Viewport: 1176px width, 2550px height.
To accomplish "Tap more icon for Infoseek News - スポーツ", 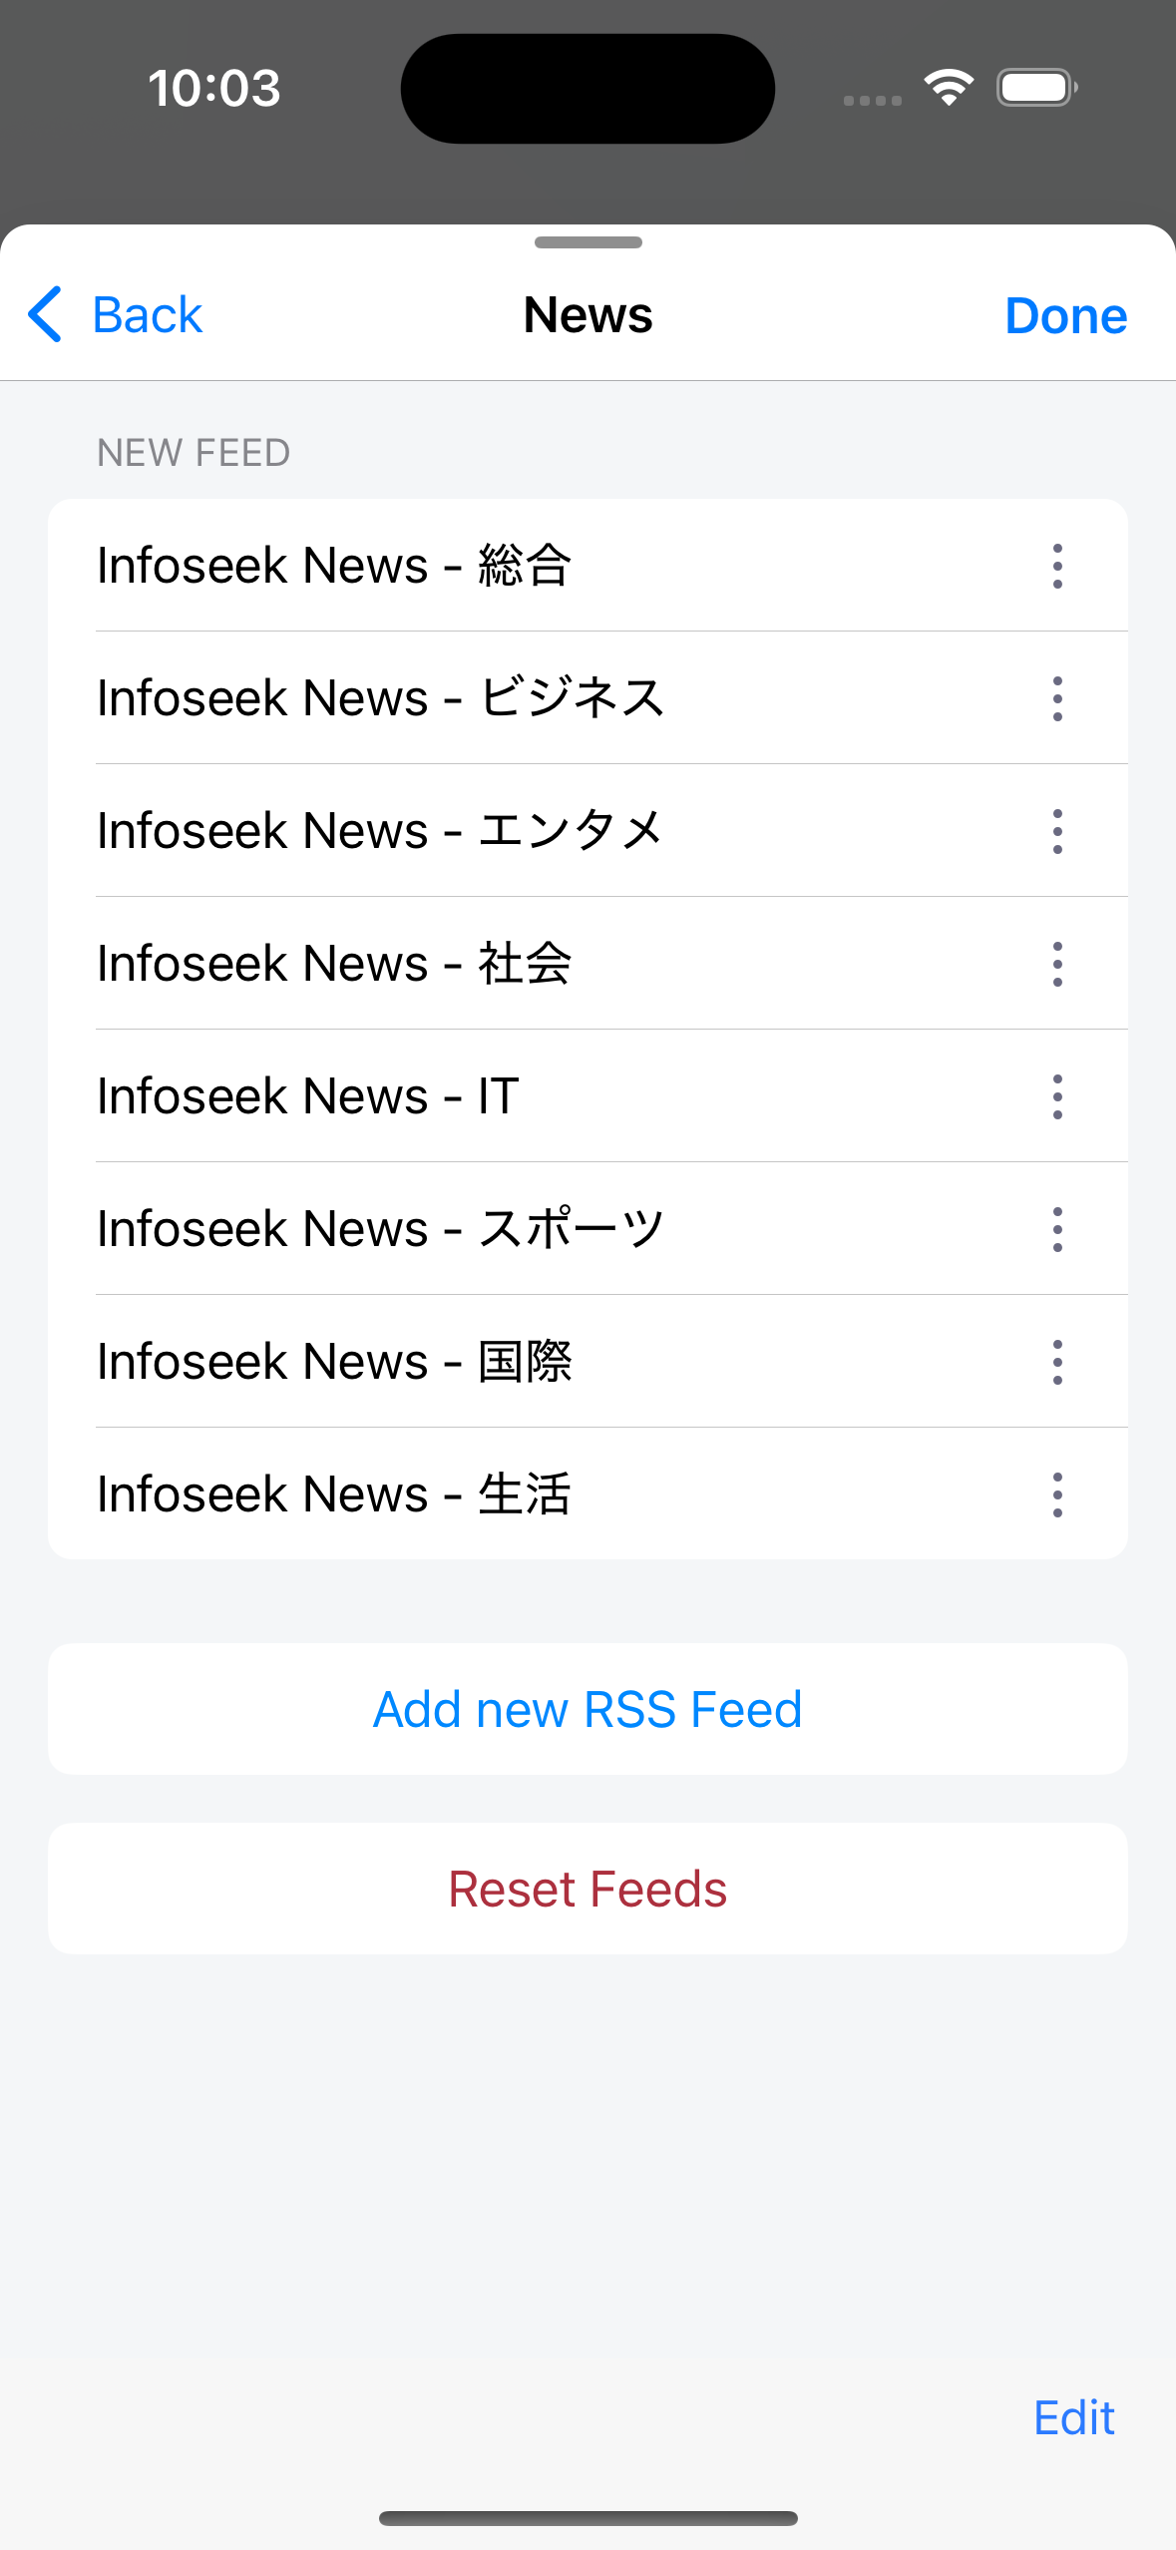I will click(x=1057, y=1229).
